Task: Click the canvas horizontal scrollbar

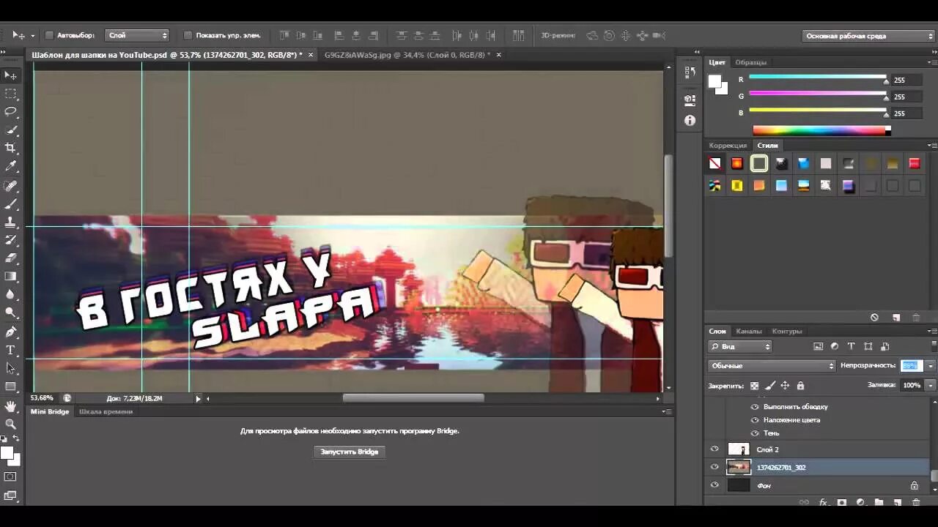Action: (x=413, y=398)
